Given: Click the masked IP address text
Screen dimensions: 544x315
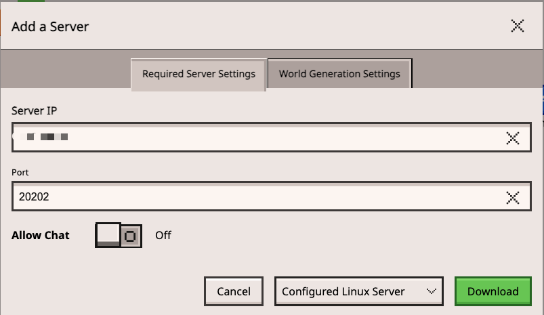Looking at the screenshot, I should point(46,138).
